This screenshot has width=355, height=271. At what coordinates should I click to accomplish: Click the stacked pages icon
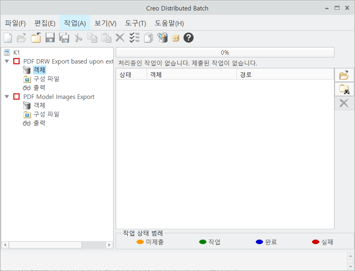click(x=149, y=38)
